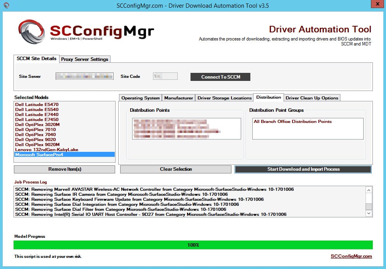The image size is (386, 269).
Task: Select Dell OptiPlex 3020M model
Action: 64,125
